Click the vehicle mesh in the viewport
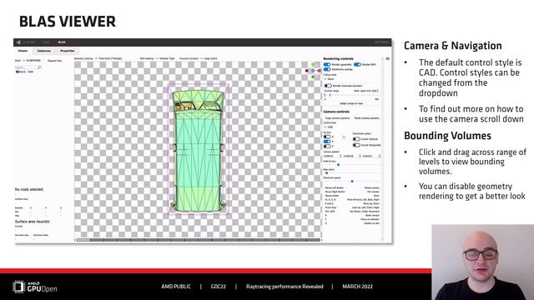 (x=199, y=151)
